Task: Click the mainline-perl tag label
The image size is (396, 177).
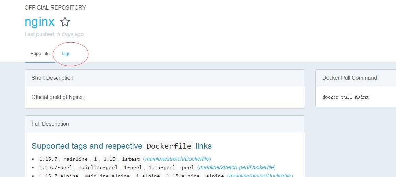Action: coord(97,167)
